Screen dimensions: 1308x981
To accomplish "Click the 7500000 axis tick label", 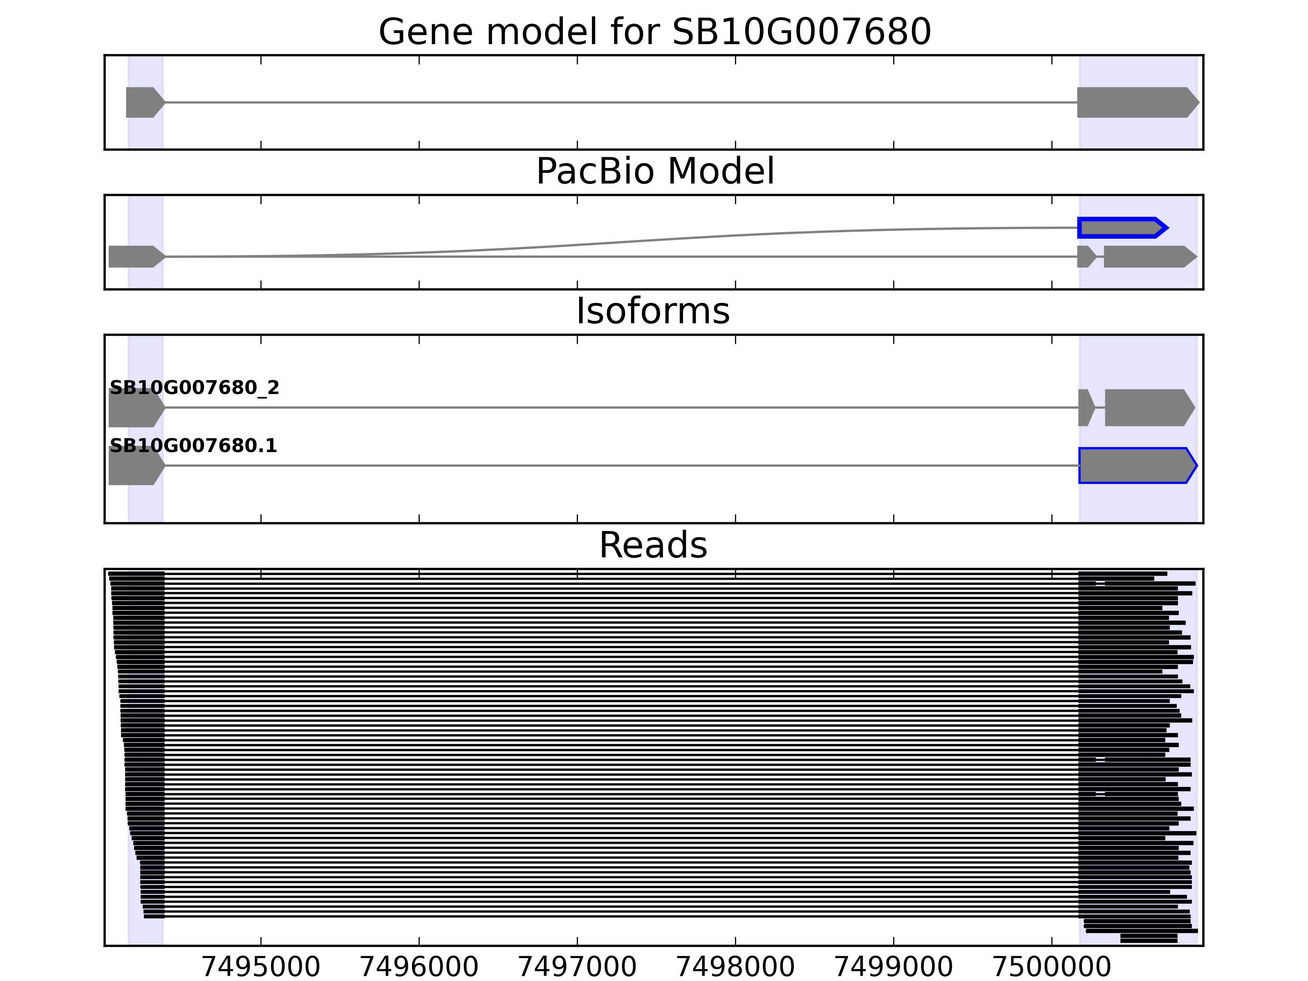I will 1051,967.
